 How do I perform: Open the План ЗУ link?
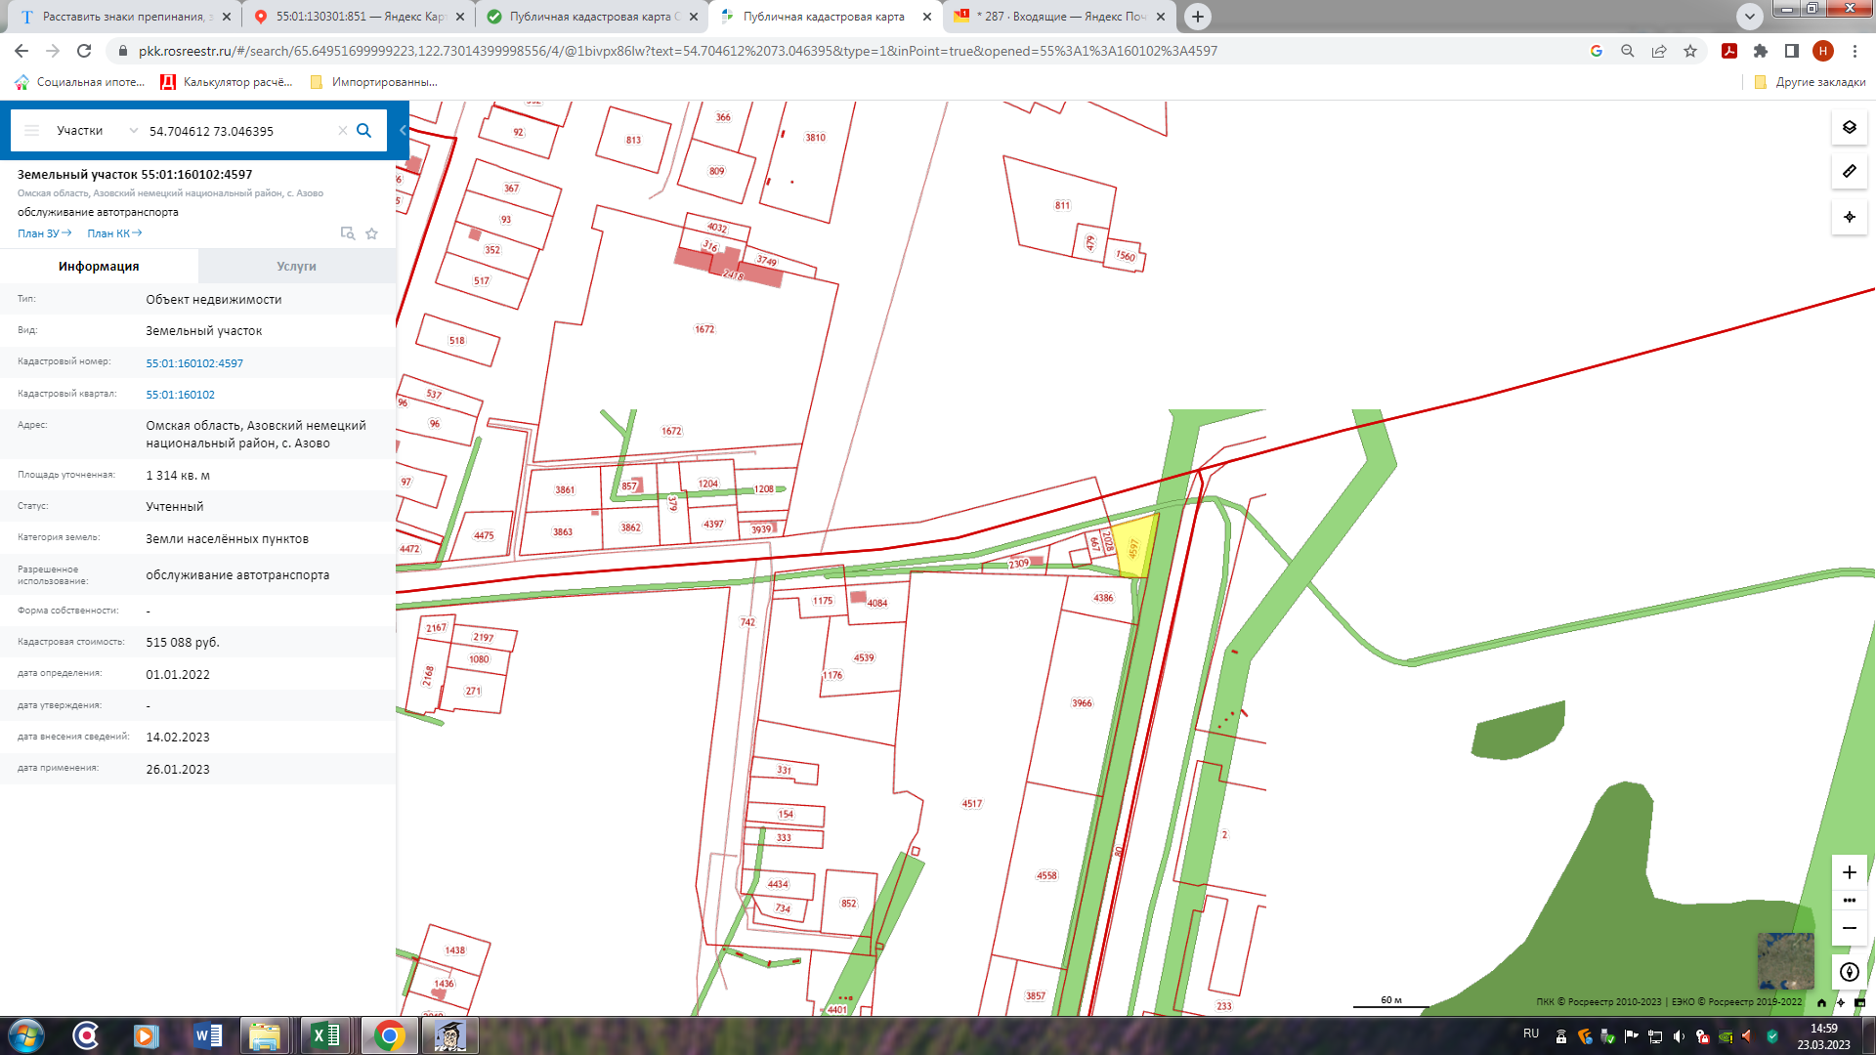[44, 233]
